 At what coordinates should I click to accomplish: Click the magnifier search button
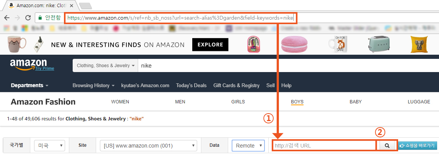pos(387,146)
